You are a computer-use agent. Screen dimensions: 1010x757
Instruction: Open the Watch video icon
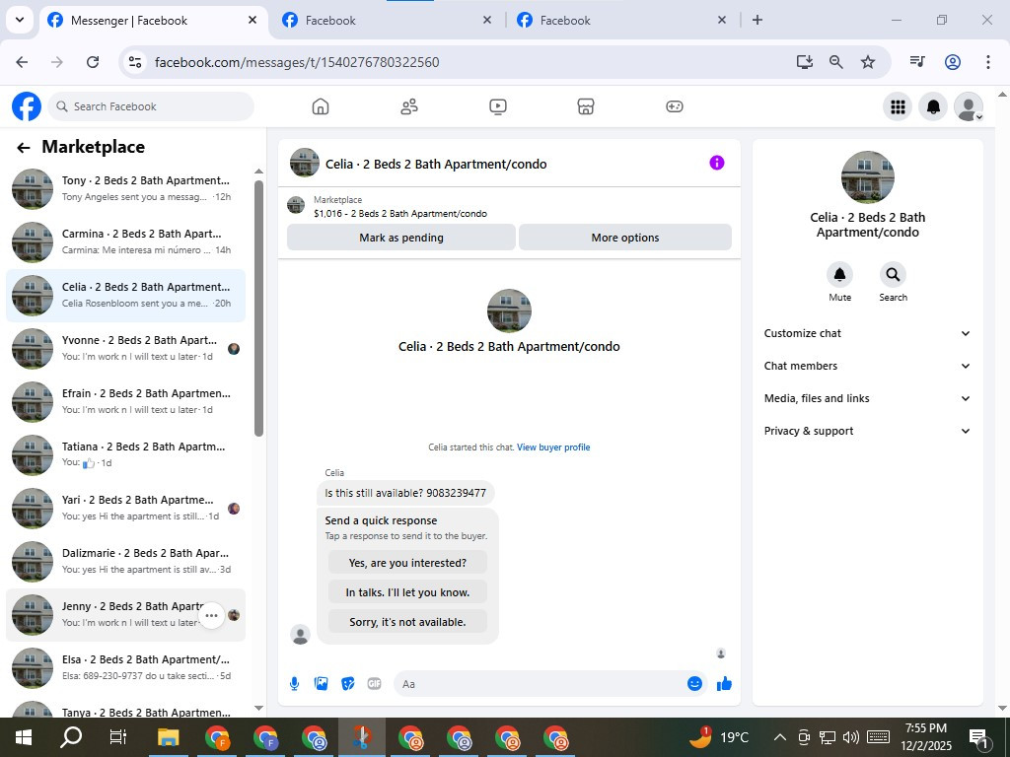coord(498,106)
